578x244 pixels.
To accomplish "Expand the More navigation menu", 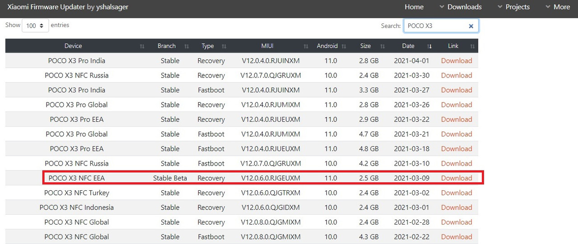I will pos(558,7).
